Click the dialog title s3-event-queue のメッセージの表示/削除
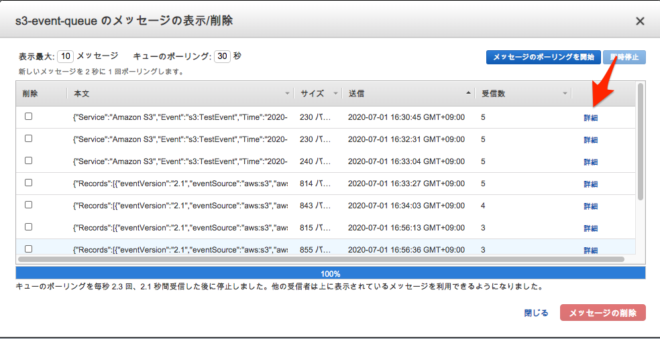The image size is (660, 339). 124,21
